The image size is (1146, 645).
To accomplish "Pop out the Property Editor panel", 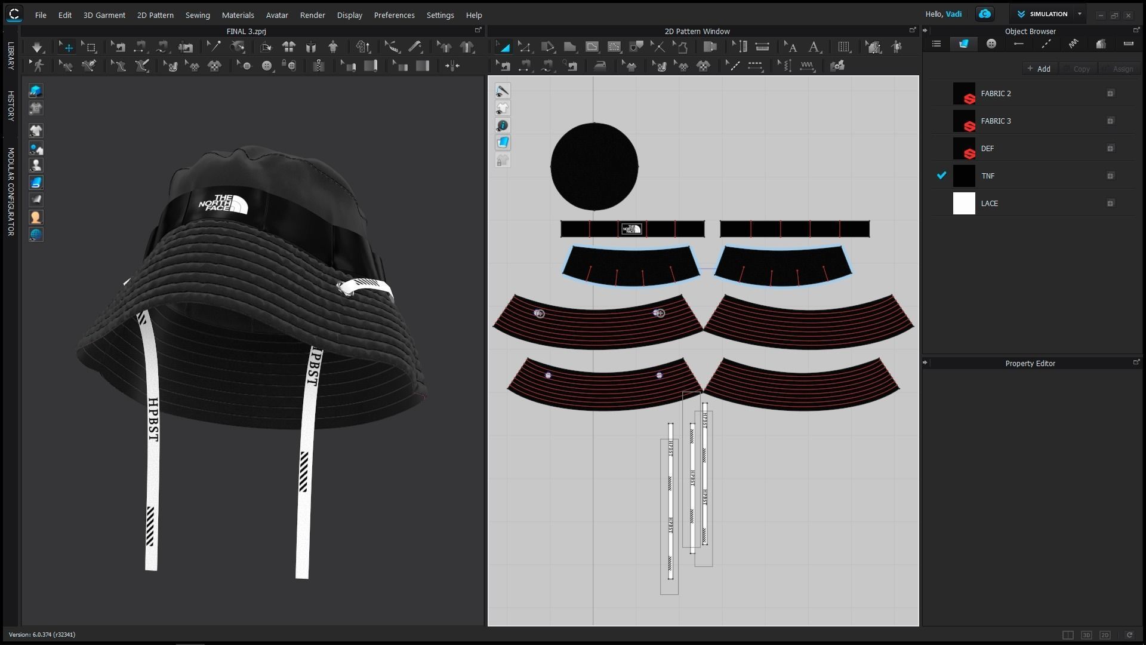I will coord(1136,362).
